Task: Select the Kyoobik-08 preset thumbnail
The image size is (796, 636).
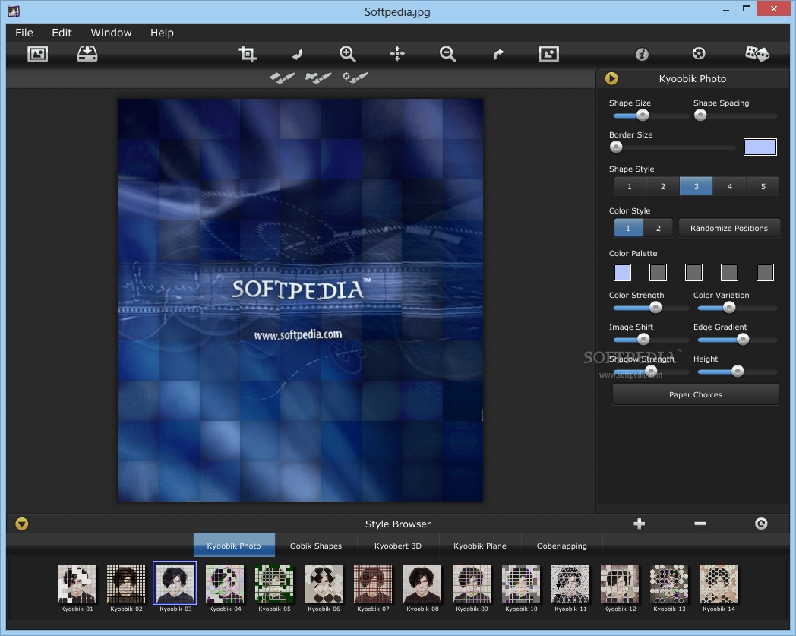Action: coord(422,583)
